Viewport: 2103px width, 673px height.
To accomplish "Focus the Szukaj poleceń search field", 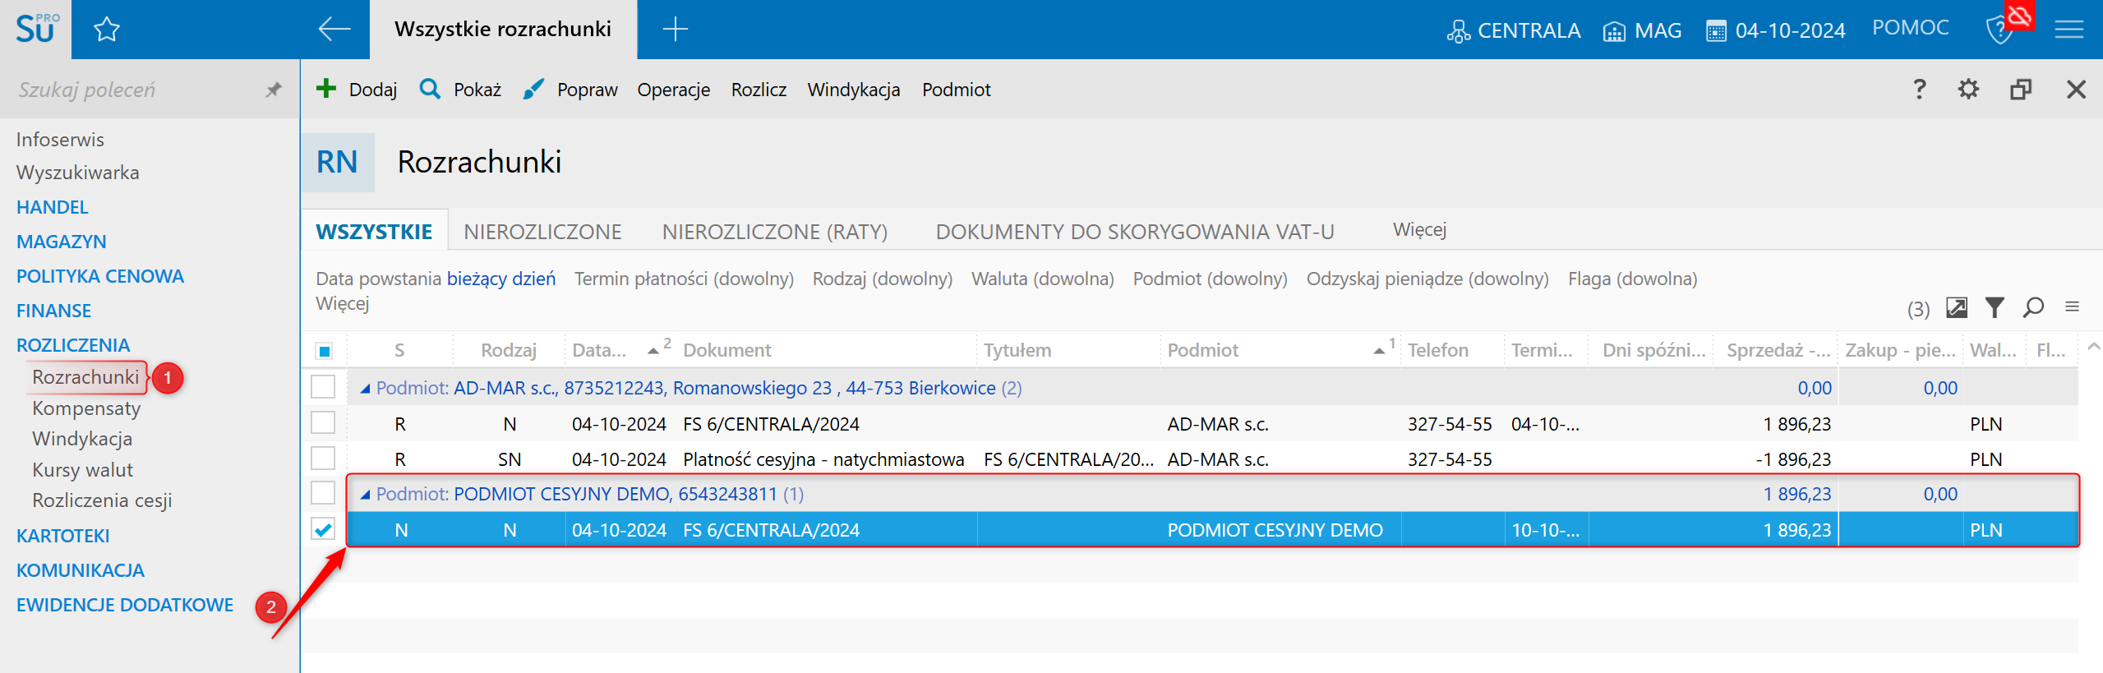I will [x=136, y=90].
